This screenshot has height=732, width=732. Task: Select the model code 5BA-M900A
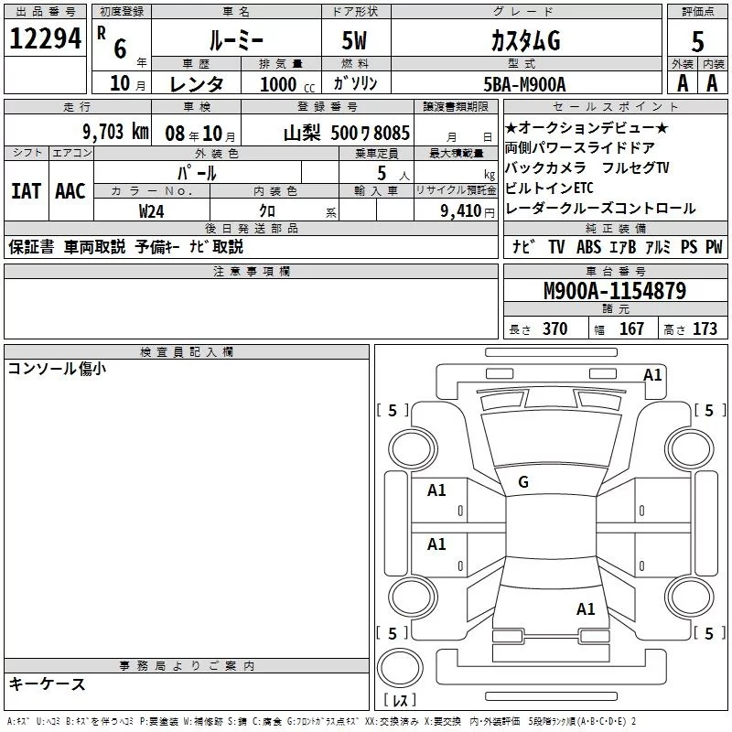click(524, 83)
